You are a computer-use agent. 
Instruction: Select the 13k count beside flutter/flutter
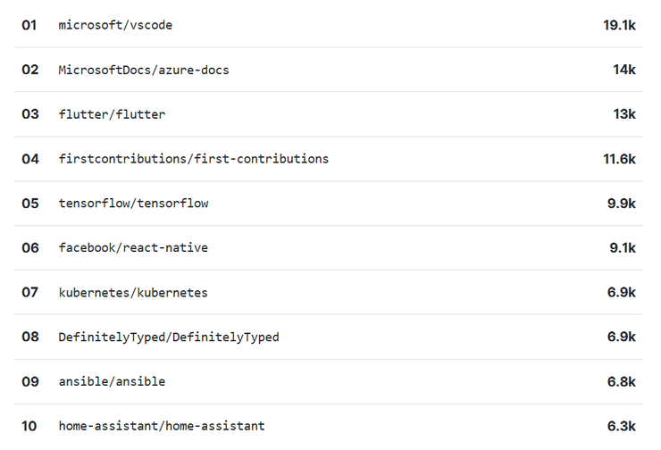pos(623,114)
